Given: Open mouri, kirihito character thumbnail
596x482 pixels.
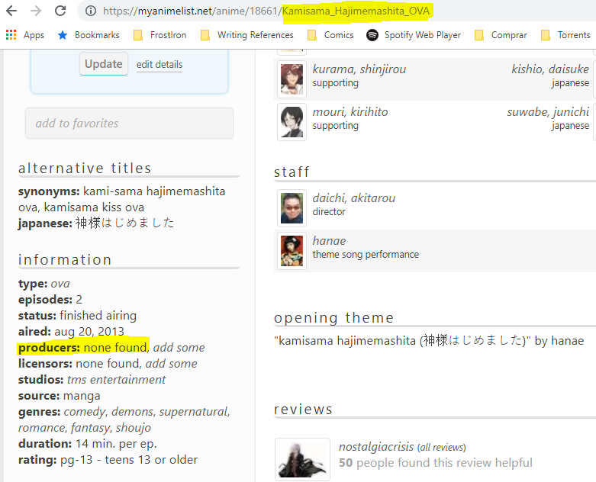Looking at the screenshot, I should (x=292, y=121).
